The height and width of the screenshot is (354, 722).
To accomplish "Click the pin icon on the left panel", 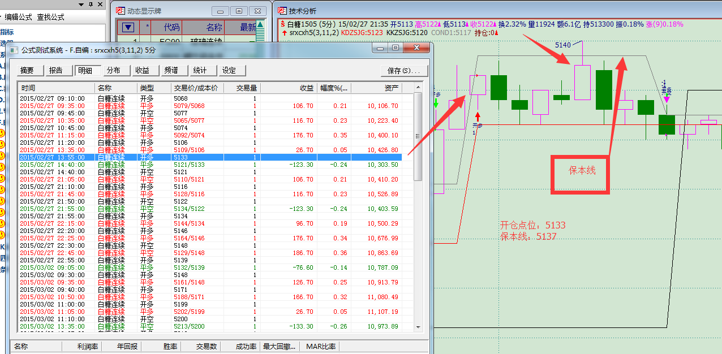I will tap(90, 5).
